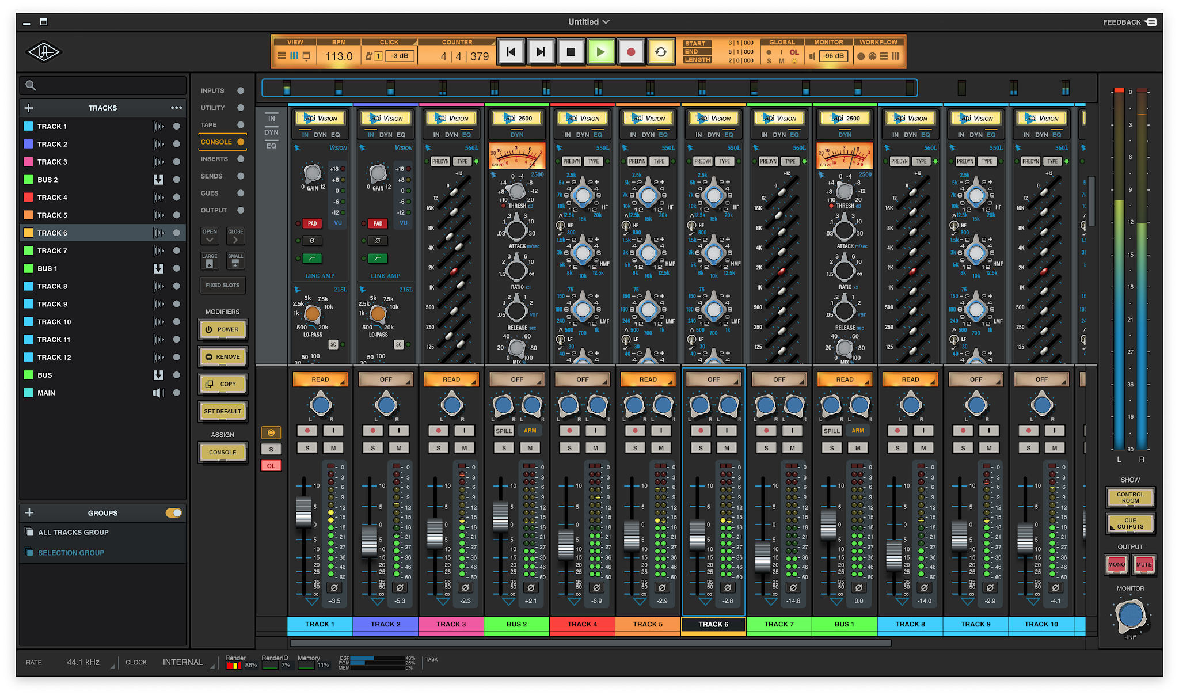Image resolution: width=1179 pixels, height=695 pixels.
Task: Click the waveform icon on TRACK 1 row
Action: pyautogui.click(x=158, y=126)
